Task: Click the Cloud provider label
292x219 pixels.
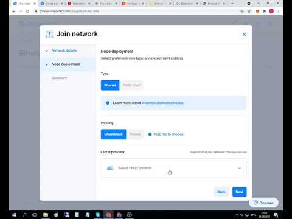Action: coord(113,152)
